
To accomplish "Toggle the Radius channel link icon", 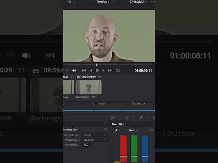I will coord(116,130).
